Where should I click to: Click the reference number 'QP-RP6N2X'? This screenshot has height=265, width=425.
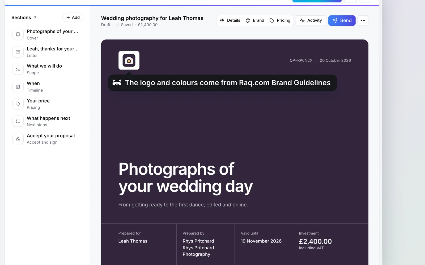[301, 60]
